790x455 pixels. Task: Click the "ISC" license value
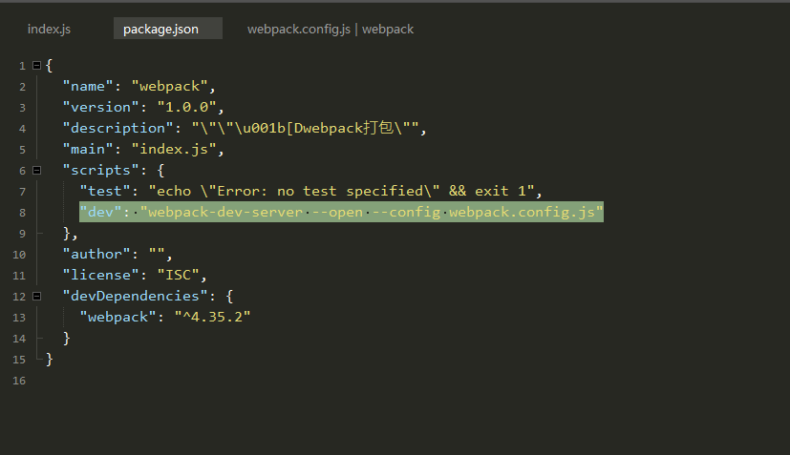coord(178,276)
